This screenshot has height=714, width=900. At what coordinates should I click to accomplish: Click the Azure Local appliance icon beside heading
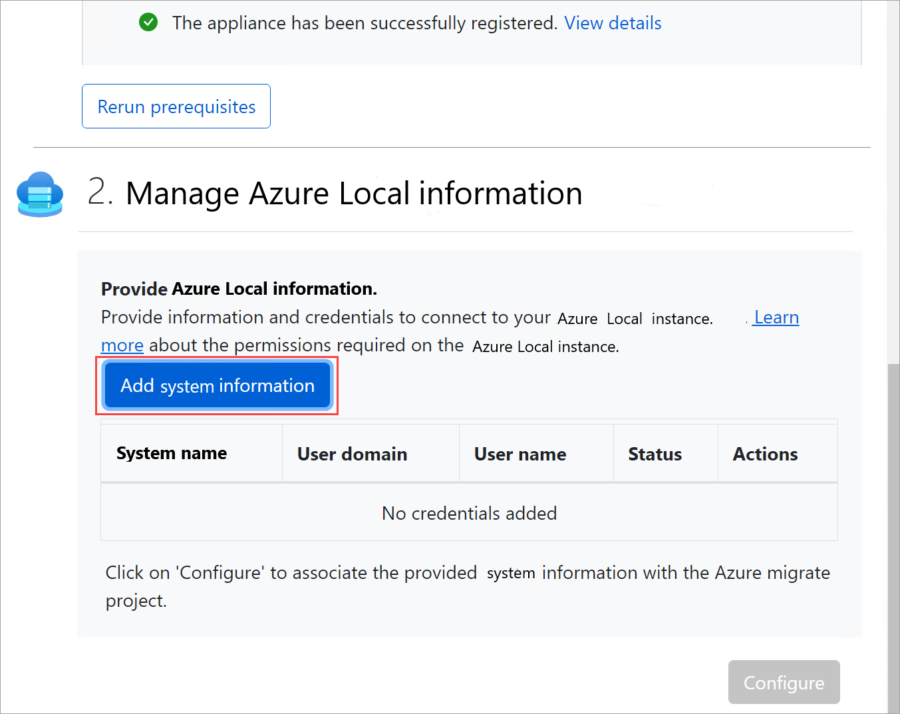coord(40,194)
